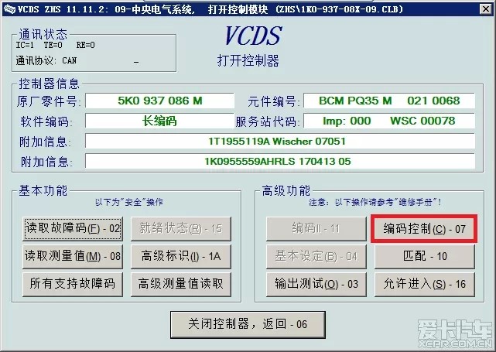Click the 通讯状态 group title
Viewport: 496px width, 352px height.
coord(43,34)
